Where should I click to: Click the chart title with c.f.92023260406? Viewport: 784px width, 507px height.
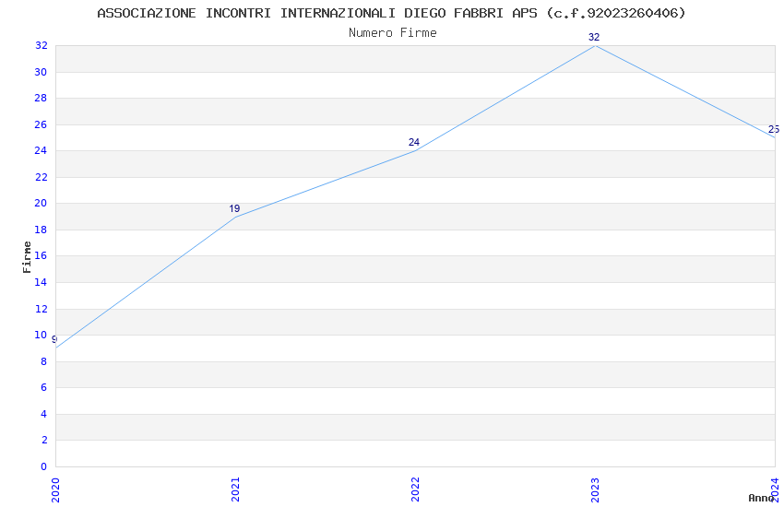point(391,13)
